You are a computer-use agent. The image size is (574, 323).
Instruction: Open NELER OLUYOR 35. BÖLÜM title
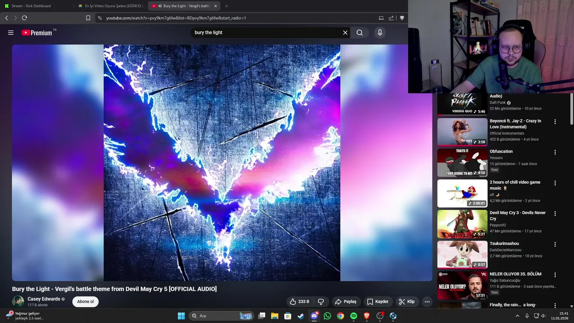click(515, 274)
